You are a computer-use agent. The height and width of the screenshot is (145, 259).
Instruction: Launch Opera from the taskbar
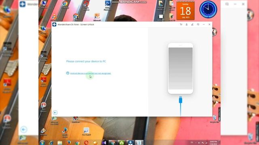pyautogui.click(x=86, y=143)
